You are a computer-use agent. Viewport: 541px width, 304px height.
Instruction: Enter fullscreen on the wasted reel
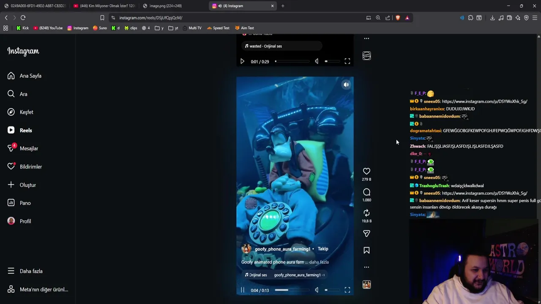coord(347,61)
